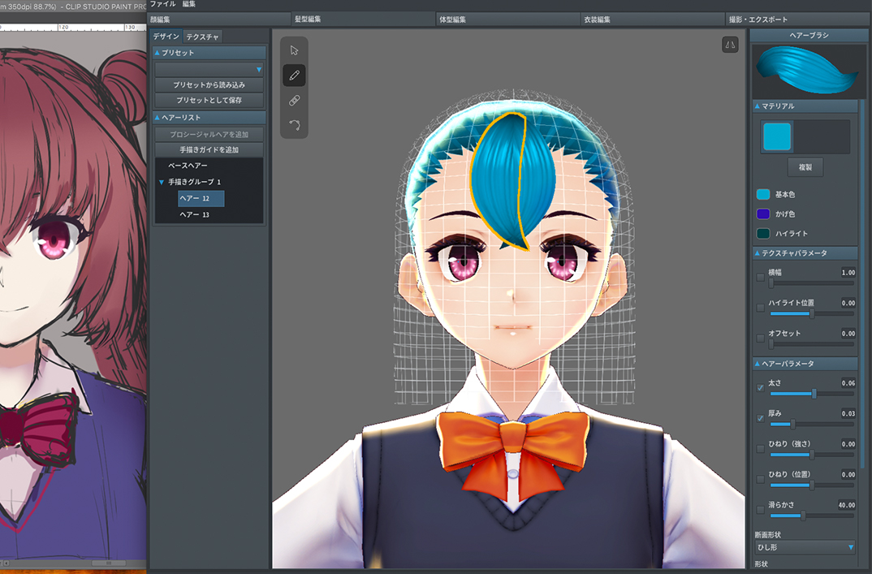Open the 衣装編集 tab
Image resolution: width=872 pixels, height=574 pixels.
tap(597, 19)
